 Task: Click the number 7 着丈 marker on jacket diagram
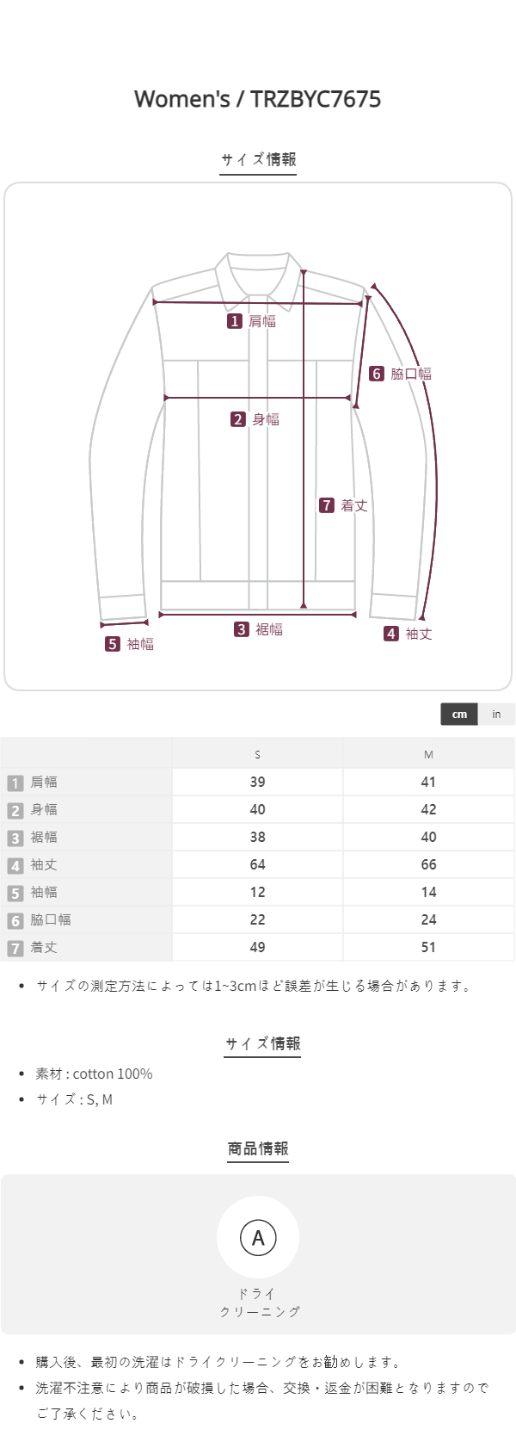click(x=327, y=505)
